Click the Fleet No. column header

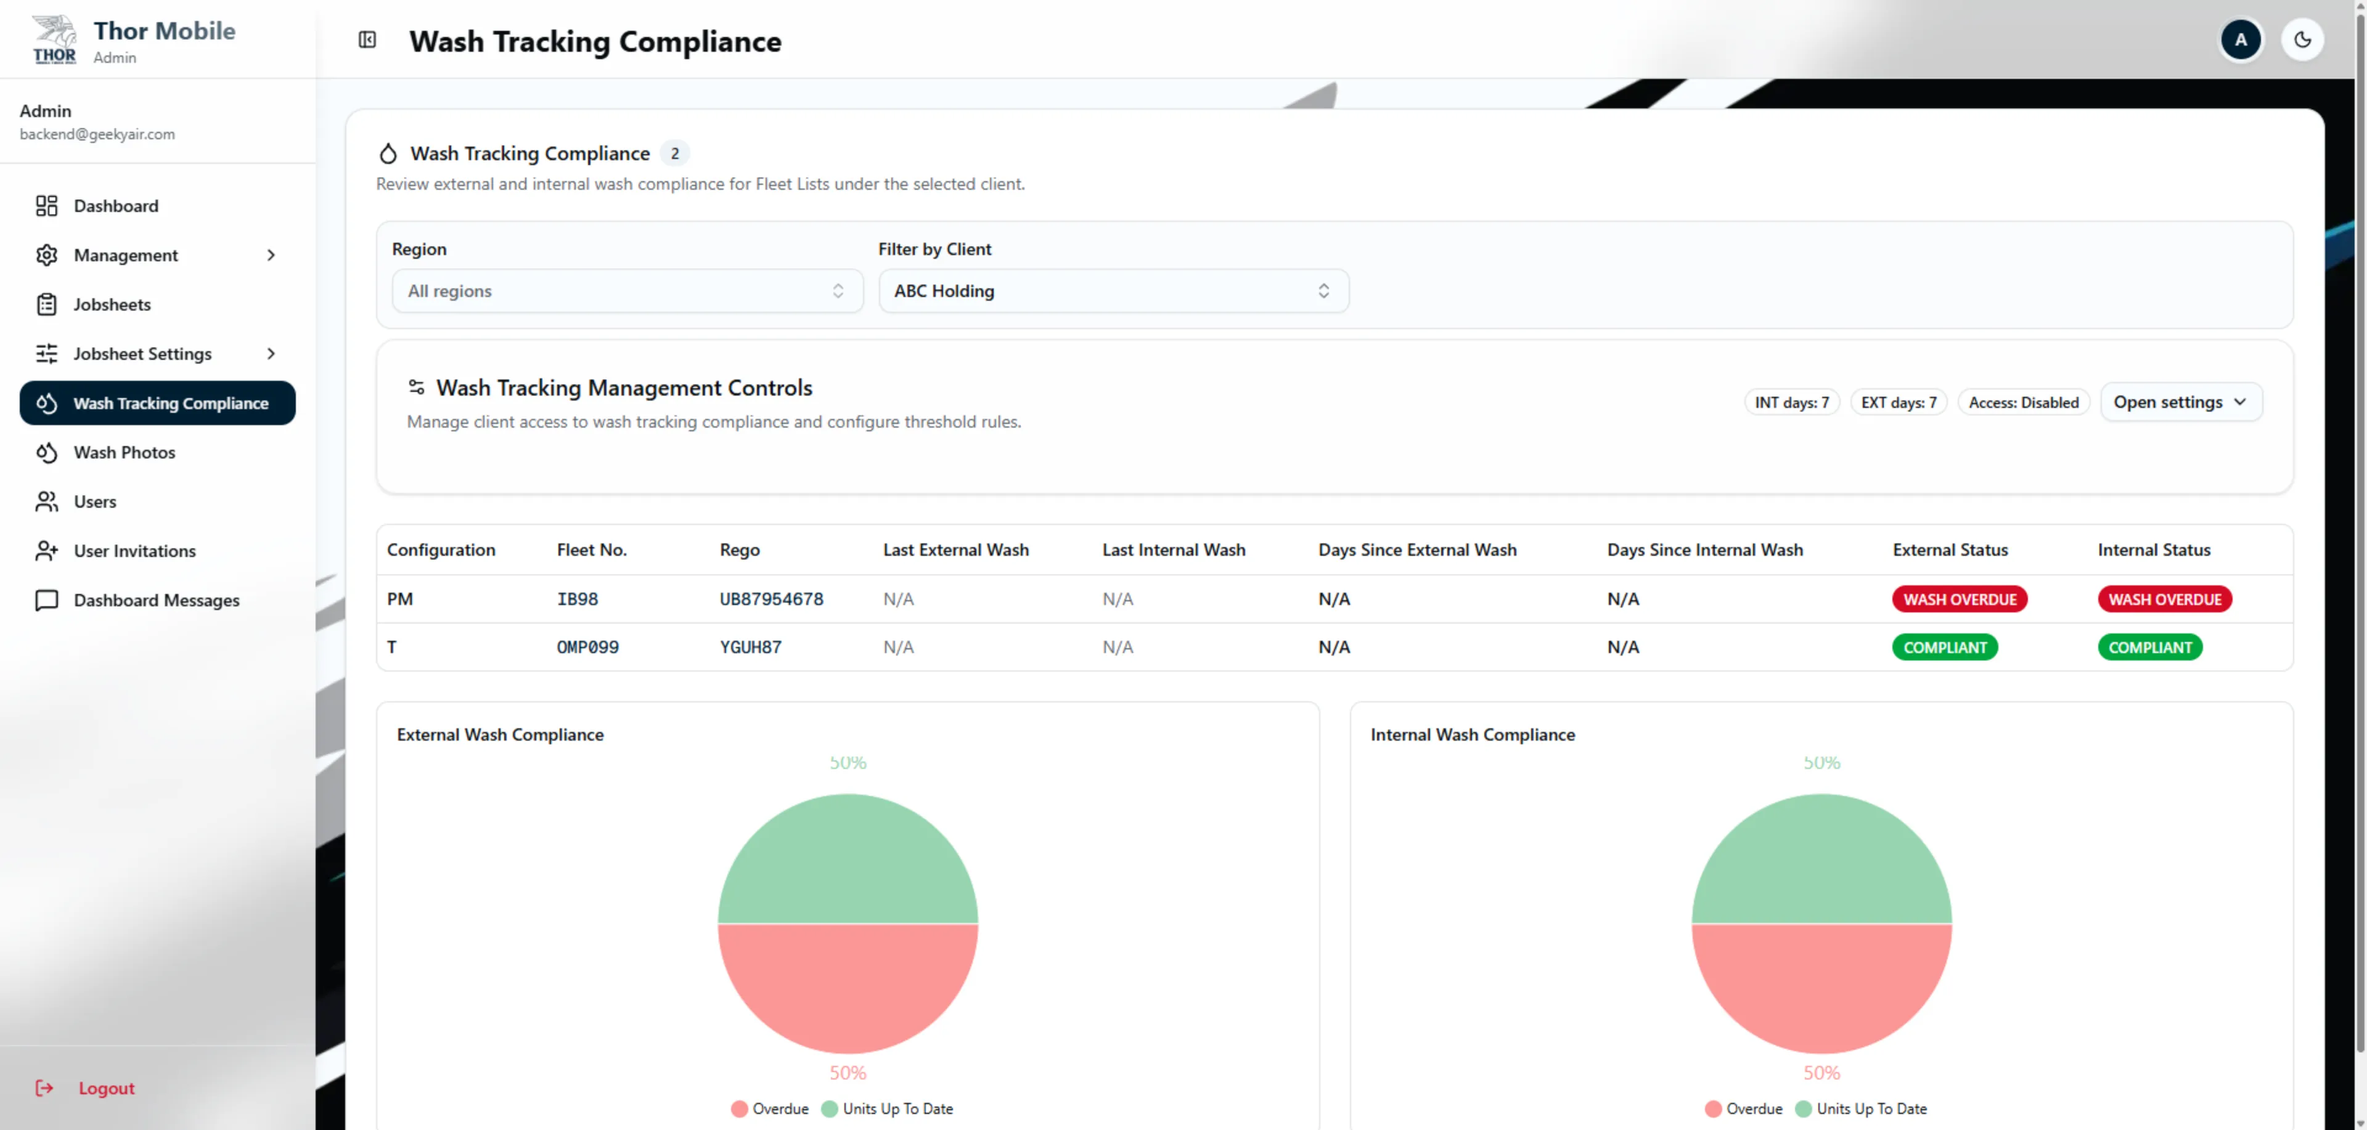pos(592,550)
